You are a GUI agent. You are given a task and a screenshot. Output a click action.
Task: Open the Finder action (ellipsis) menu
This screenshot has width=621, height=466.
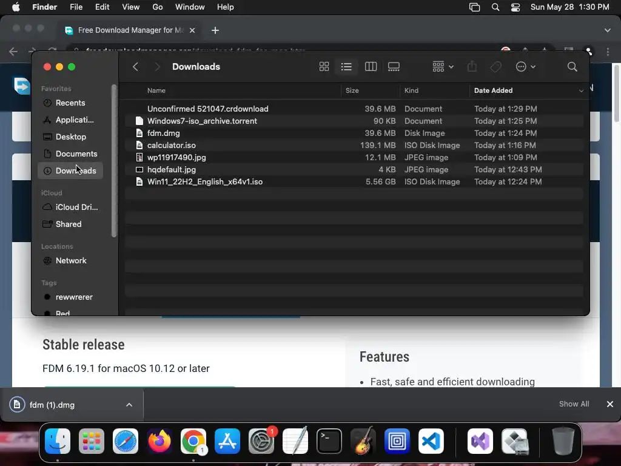[526, 67]
